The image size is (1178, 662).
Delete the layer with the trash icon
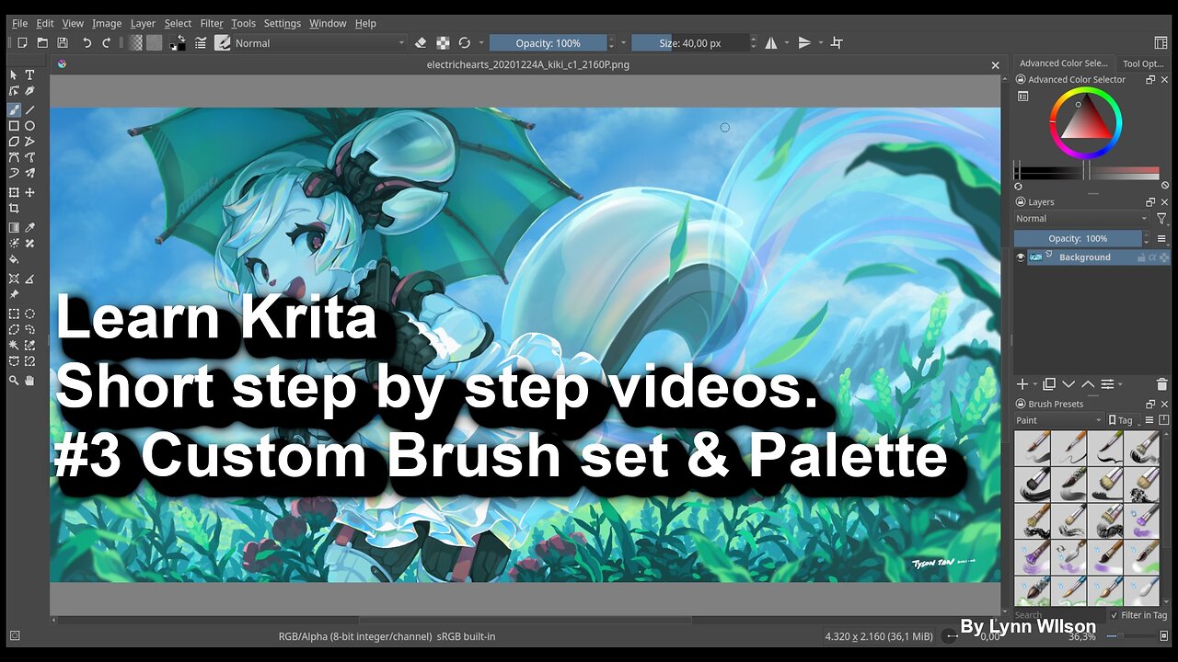[x=1161, y=384]
